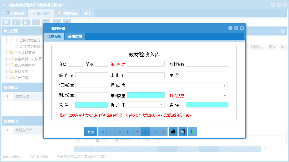Click the 条形码 barcode input field
This screenshot has width=289, height=162.
[x=145, y=63]
